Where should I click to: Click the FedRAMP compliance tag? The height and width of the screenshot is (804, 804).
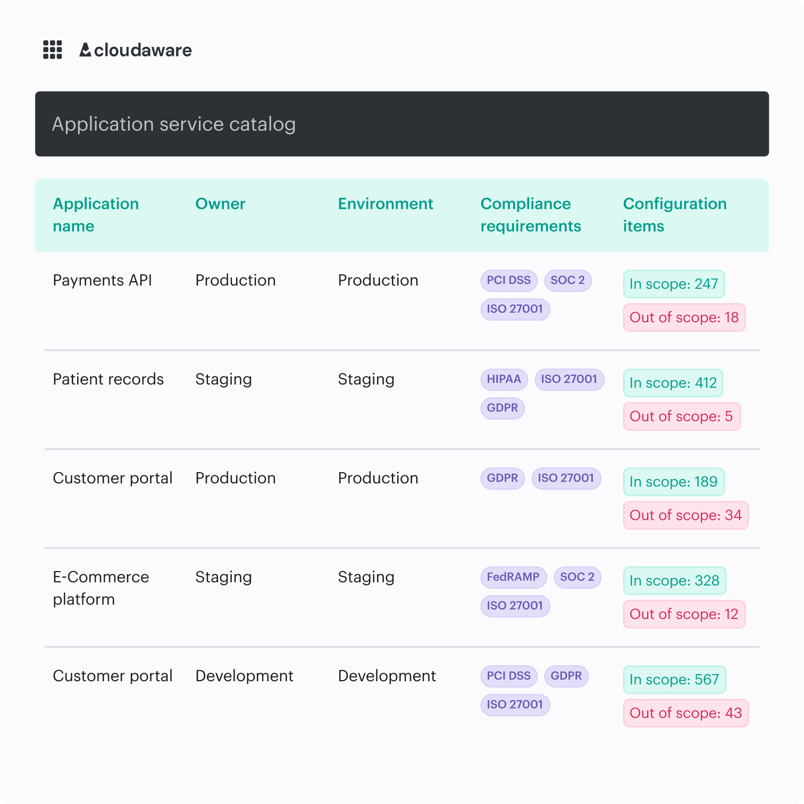point(513,577)
